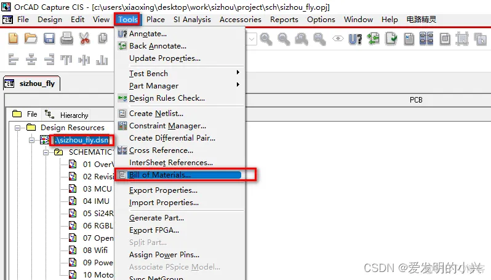Collapse the SCHEMATIC folder tree node
Image resolution: width=491 pixels, height=280 pixels.
pos(46,152)
